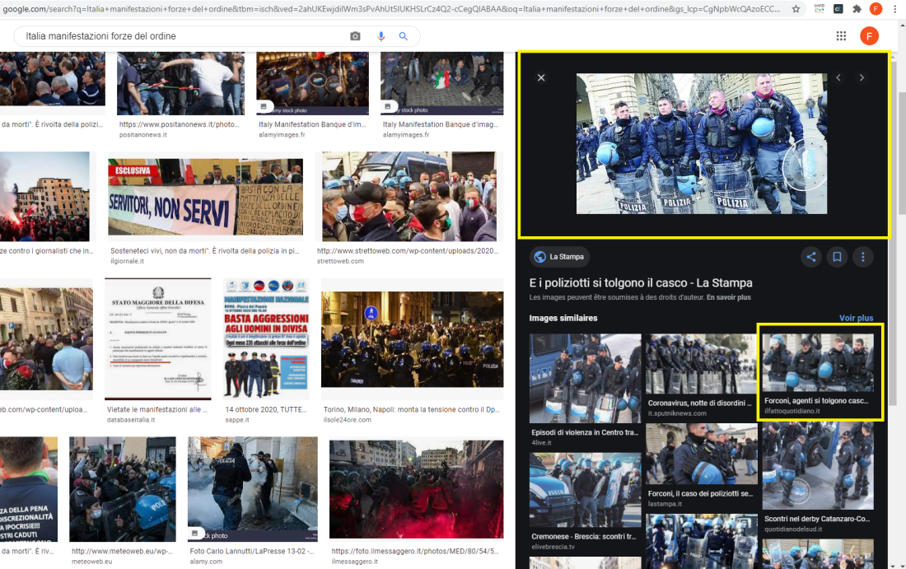
Task: Open the Google apps grid
Action: (x=841, y=35)
